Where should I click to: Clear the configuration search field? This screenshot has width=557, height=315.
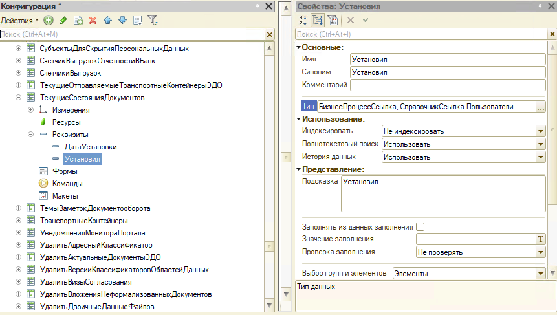(x=270, y=34)
